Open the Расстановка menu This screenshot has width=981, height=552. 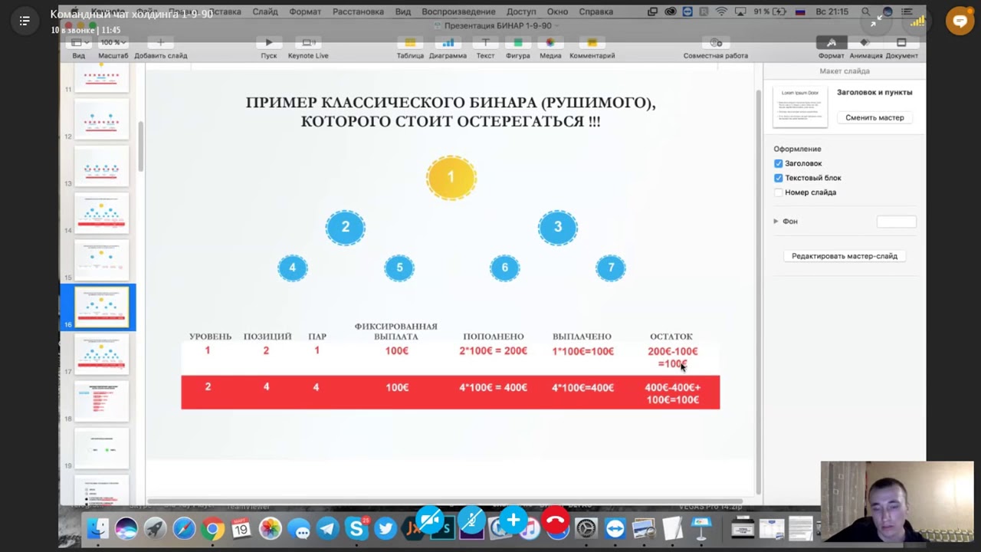click(358, 11)
